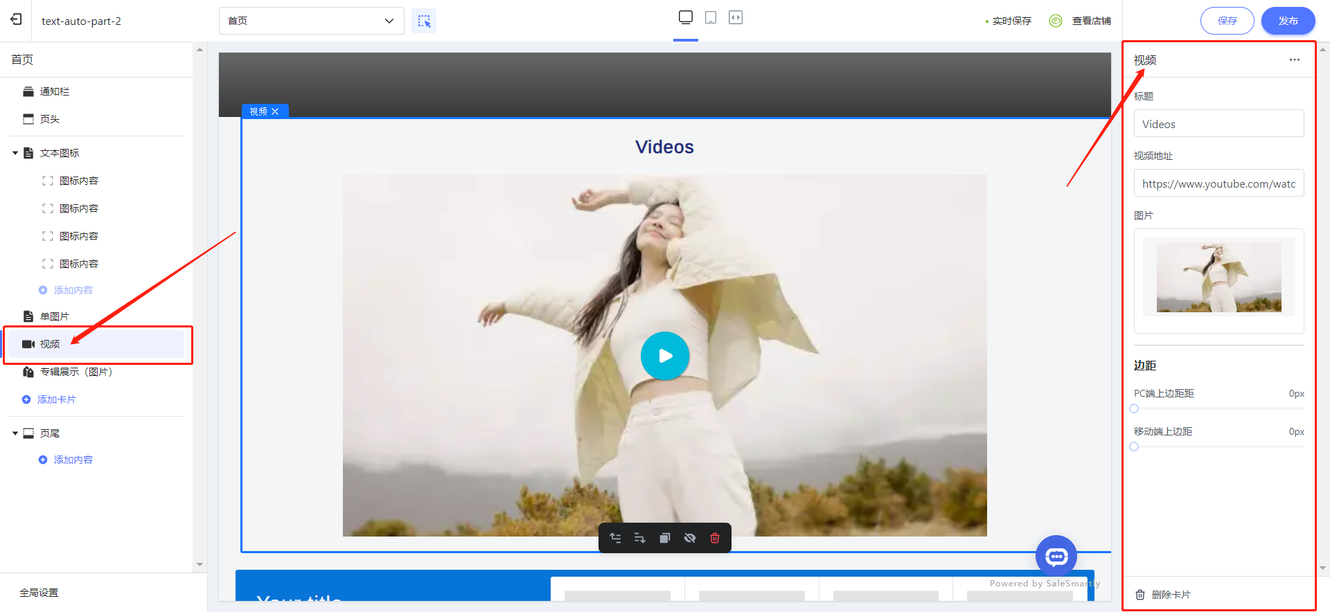Select the 文本图标 section
Viewport: 1330px width, 612px height.
point(60,153)
